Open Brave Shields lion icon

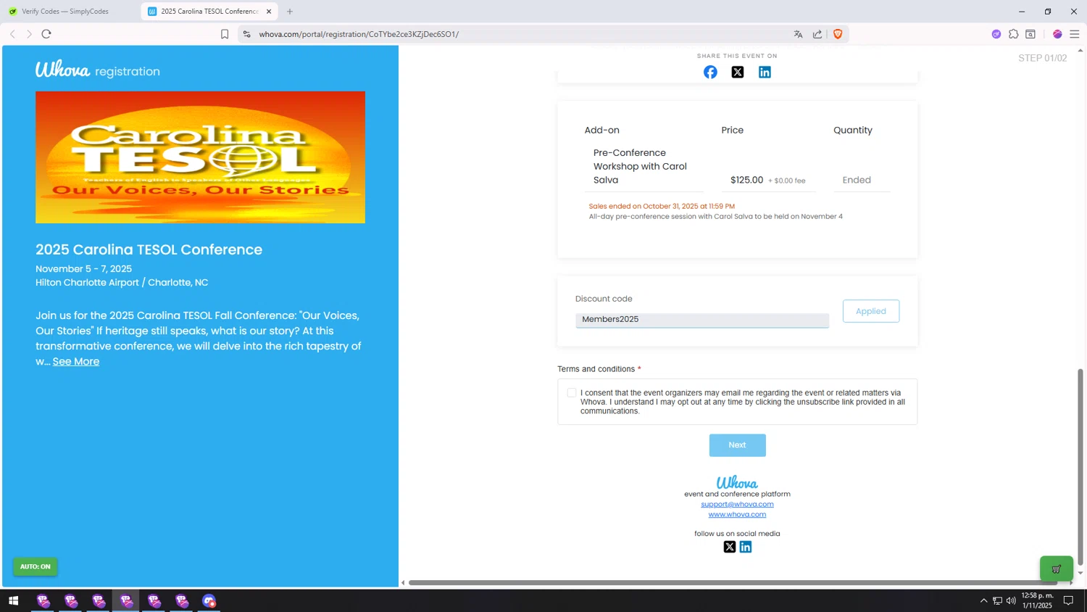[x=838, y=34]
